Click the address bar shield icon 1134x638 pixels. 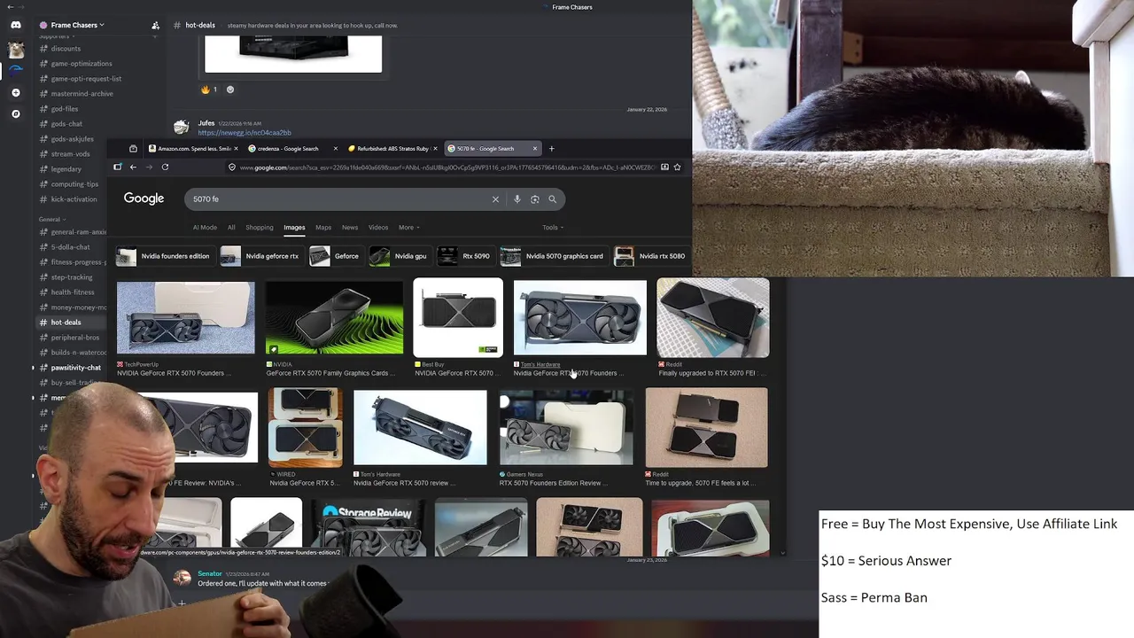(x=232, y=167)
